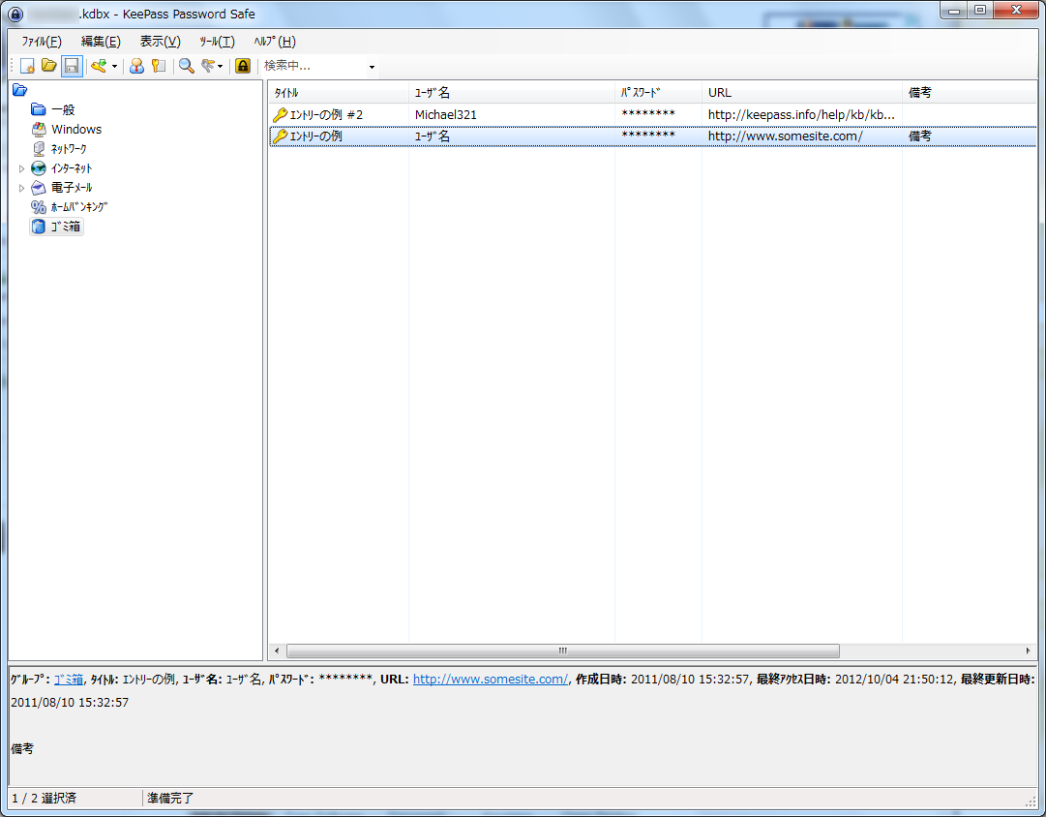Click the user name Michael321

point(446,115)
